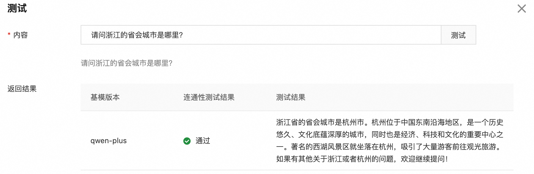Click the 测试 dialog title text
534x174 pixels.
click(x=17, y=8)
